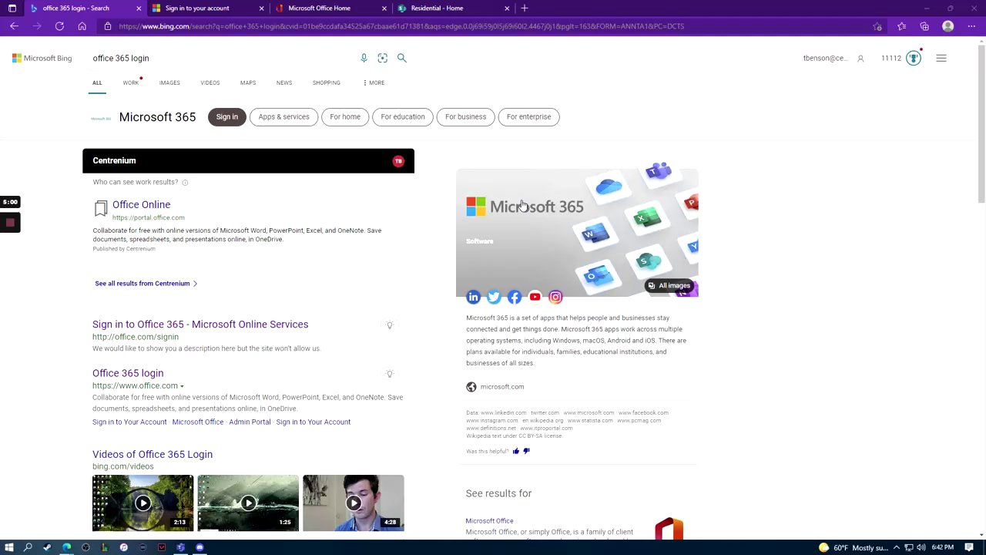Select the For education pill
The width and height of the screenshot is (986, 555).
[x=403, y=117]
